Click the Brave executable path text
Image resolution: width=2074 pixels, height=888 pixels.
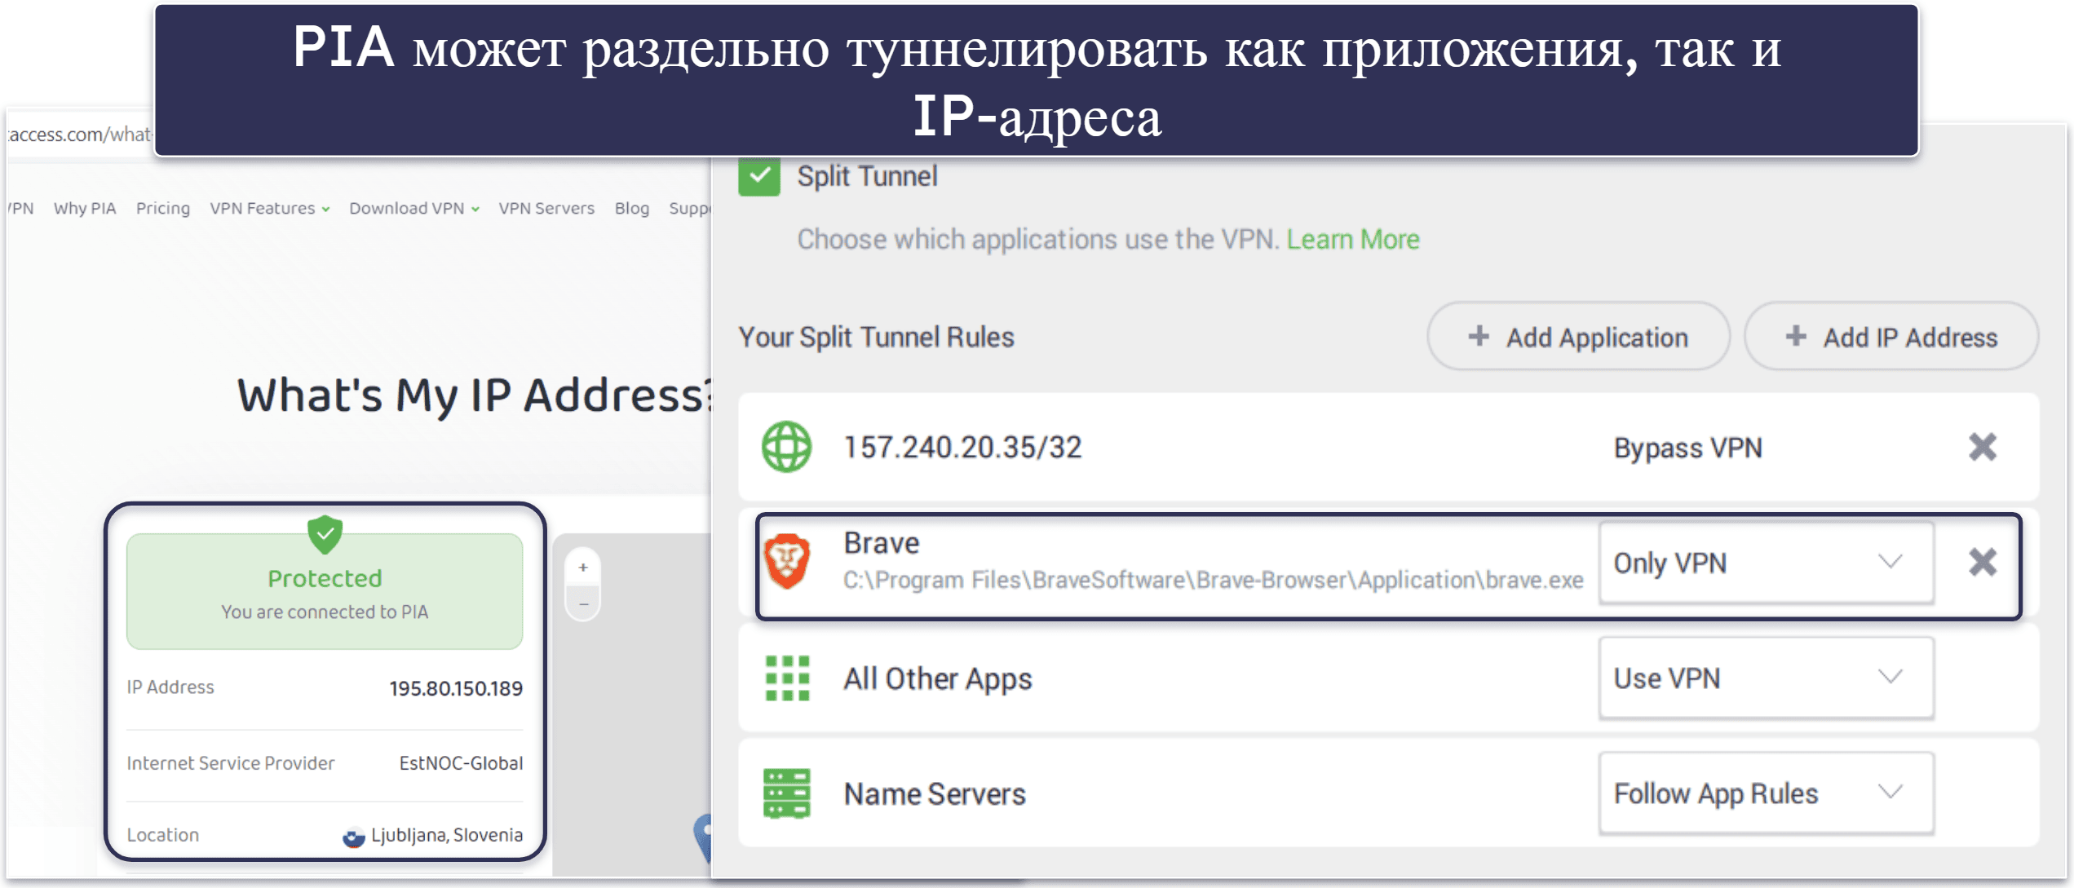pyautogui.click(x=1213, y=580)
